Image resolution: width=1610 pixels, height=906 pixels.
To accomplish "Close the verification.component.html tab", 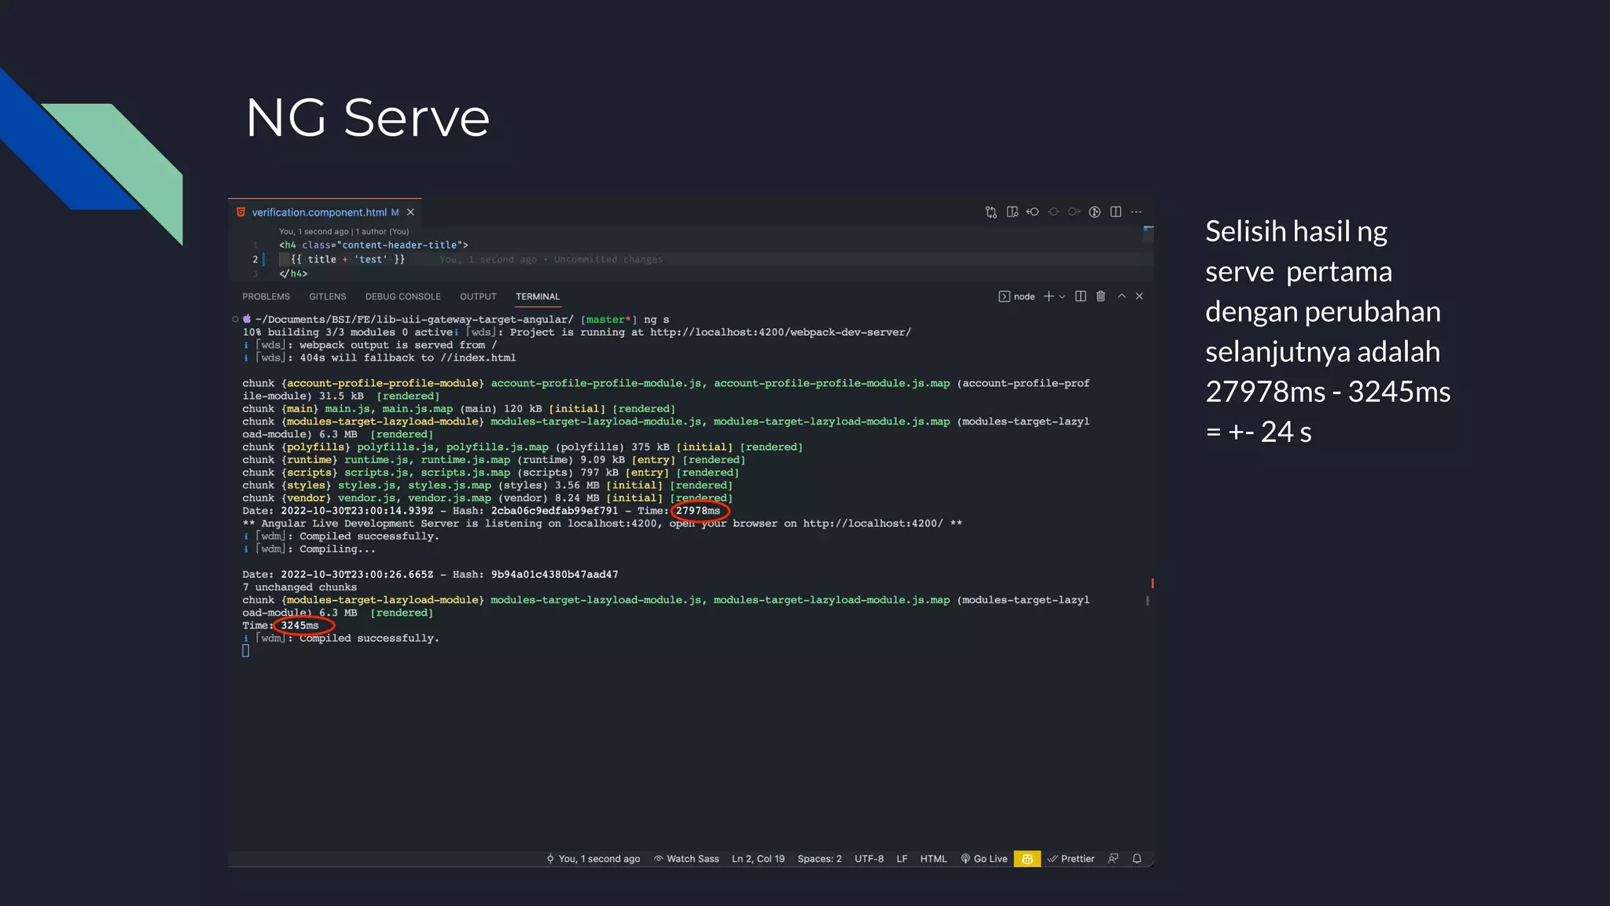I will [x=410, y=212].
